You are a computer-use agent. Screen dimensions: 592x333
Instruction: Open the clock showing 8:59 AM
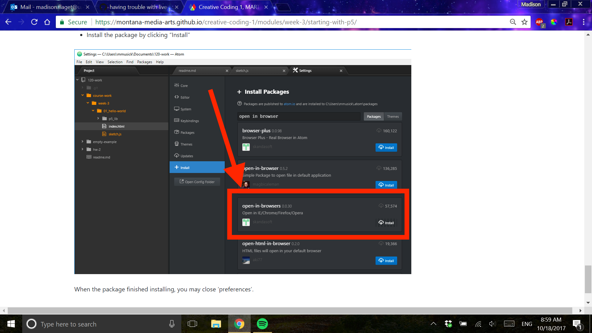(551, 324)
